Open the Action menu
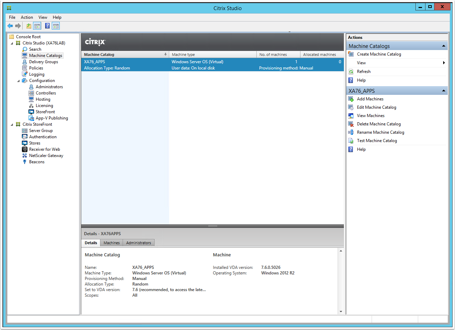The height and width of the screenshot is (330, 455). 27,17
